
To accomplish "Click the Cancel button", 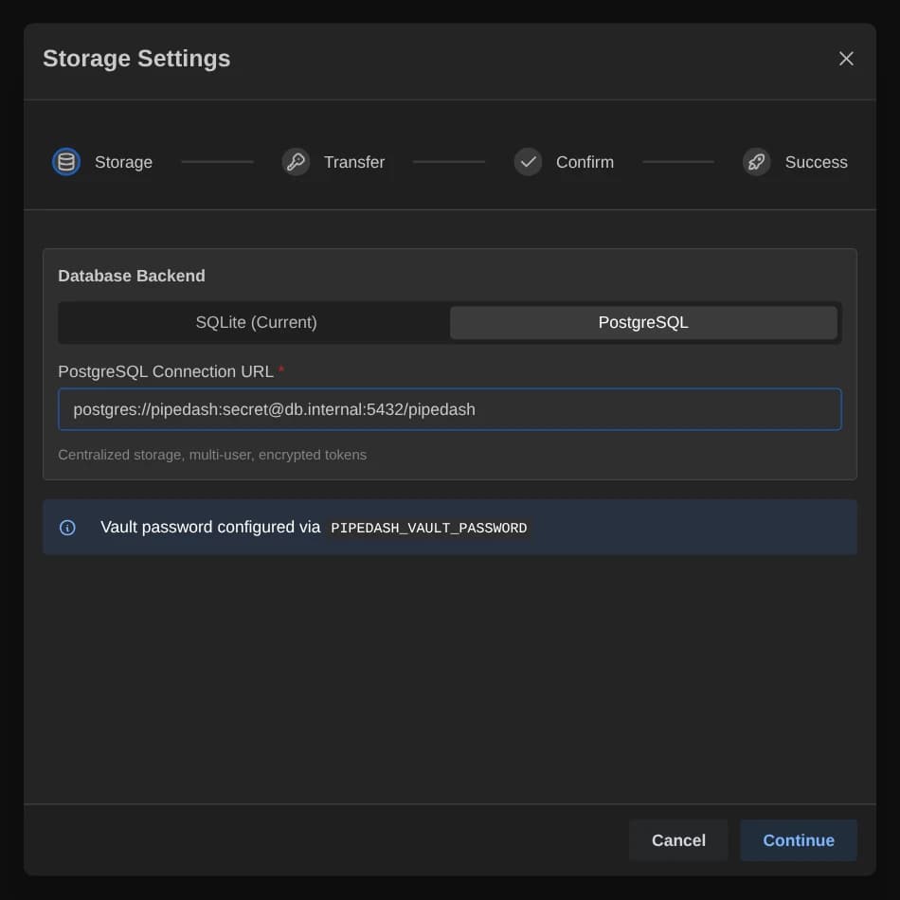I will click(x=678, y=840).
